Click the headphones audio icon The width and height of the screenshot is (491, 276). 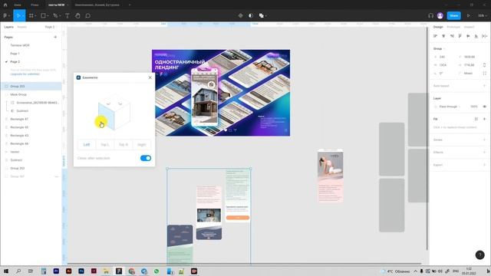(431, 15)
